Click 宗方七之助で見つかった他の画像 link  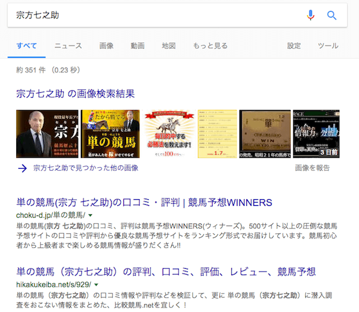pyautogui.click(x=86, y=168)
